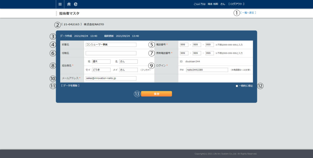Click the login PW password field
Image resolution: width=313 pixels, height=158 pixels.
coord(207,70)
